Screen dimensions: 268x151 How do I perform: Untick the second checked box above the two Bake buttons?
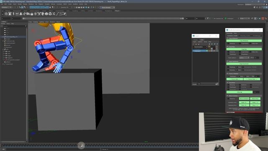[239, 76]
